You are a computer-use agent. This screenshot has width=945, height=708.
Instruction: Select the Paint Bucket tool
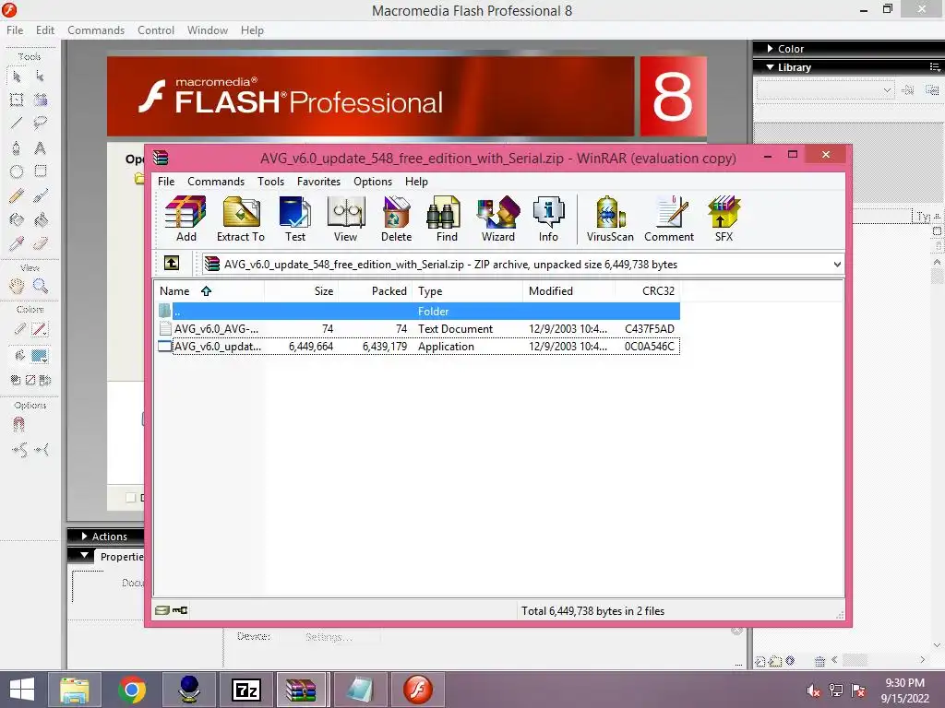(41, 219)
